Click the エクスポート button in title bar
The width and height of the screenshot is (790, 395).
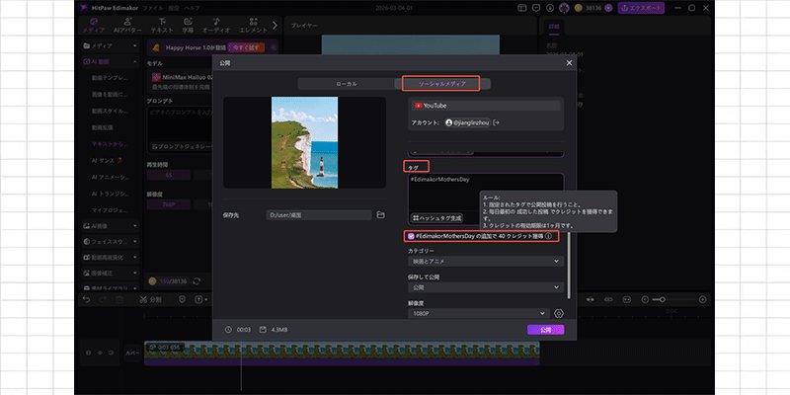coord(641,8)
